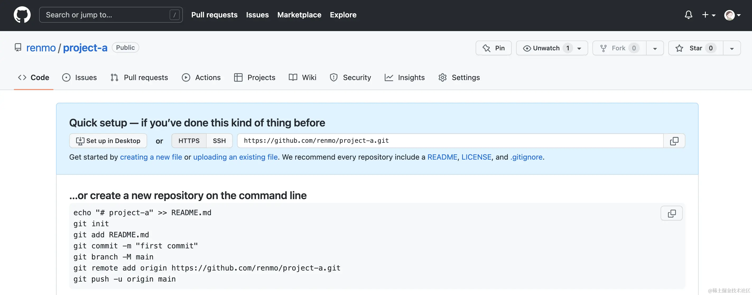Open the Actions tab
The width and height of the screenshot is (752, 295).
click(201, 77)
